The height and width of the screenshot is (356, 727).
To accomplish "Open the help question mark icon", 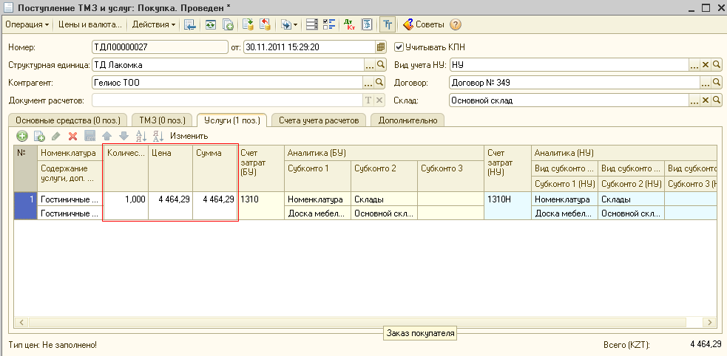I will tap(456, 24).
